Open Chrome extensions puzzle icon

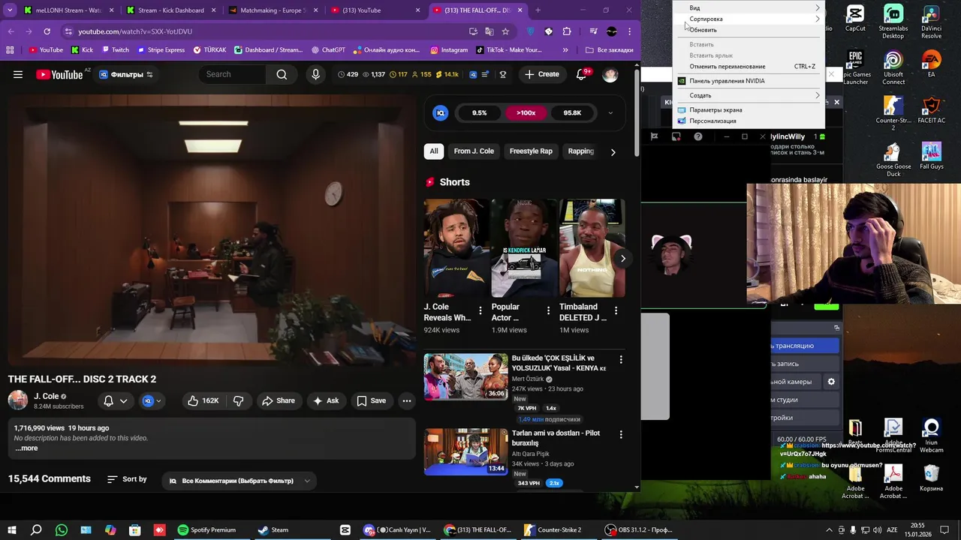[567, 31]
